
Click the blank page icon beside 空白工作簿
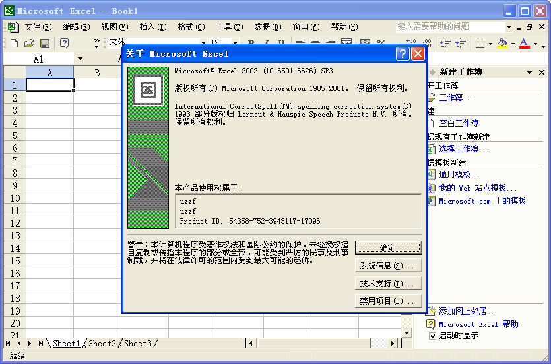pyautogui.click(x=431, y=123)
